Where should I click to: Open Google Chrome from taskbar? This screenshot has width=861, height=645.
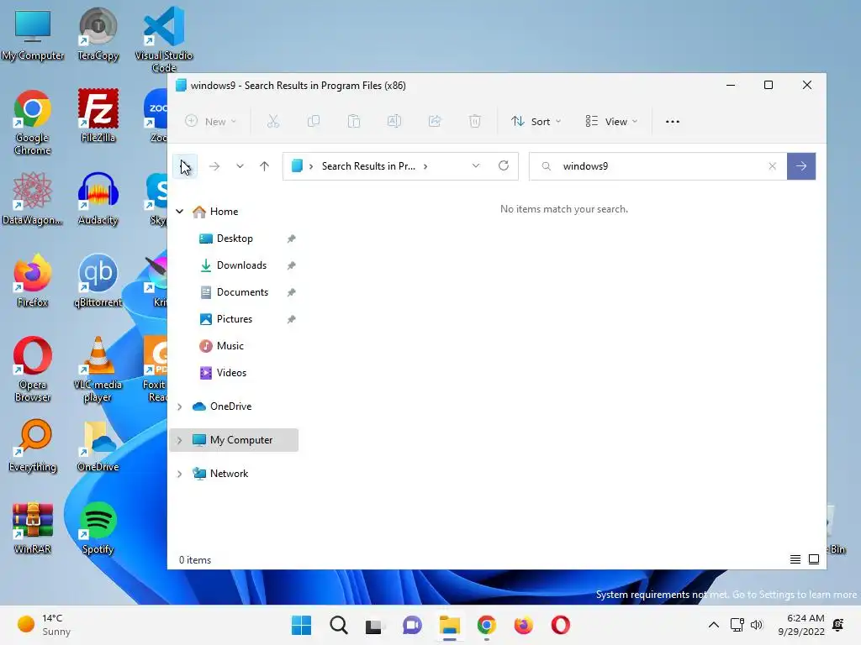[x=487, y=625]
